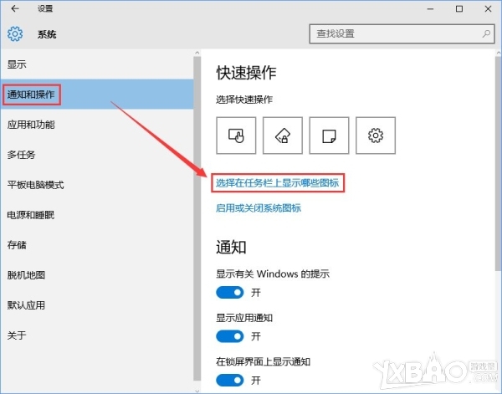Image resolution: width=502 pixels, height=394 pixels.
Task: Open 存储 settings page
Action: (x=97, y=245)
